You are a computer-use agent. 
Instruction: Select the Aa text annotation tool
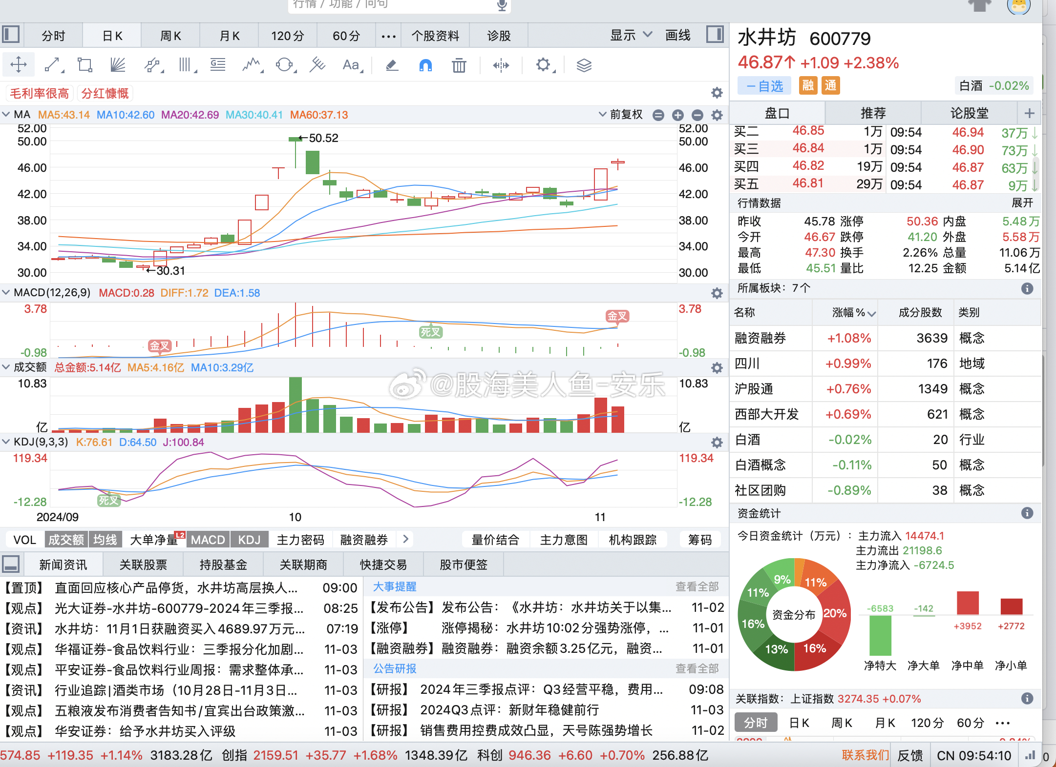tap(352, 65)
